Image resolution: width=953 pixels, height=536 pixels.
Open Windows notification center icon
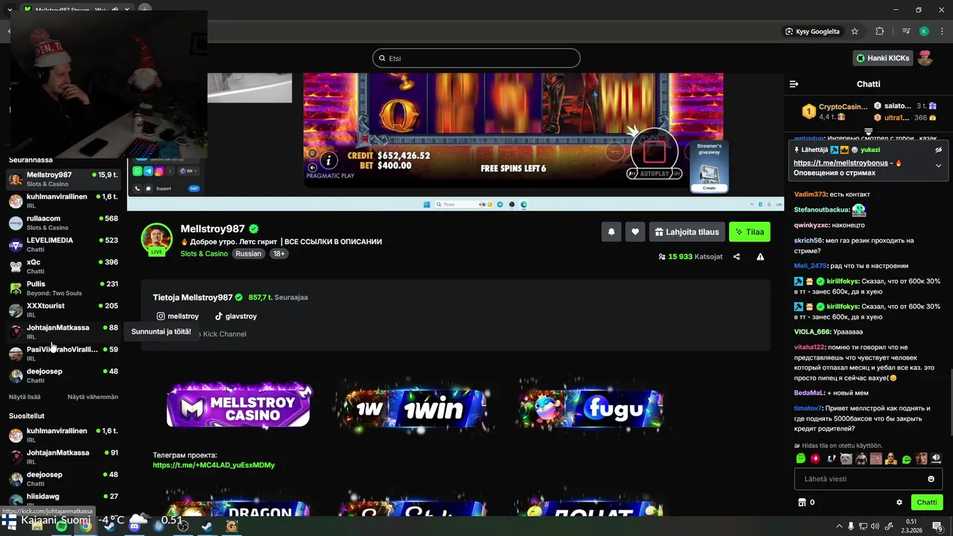click(x=937, y=526)
